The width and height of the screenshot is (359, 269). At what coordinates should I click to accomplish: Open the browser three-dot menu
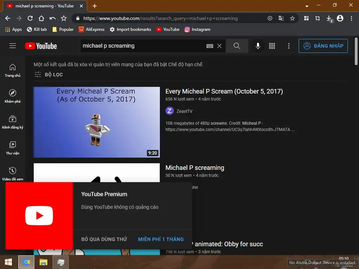tap(351, 18)
